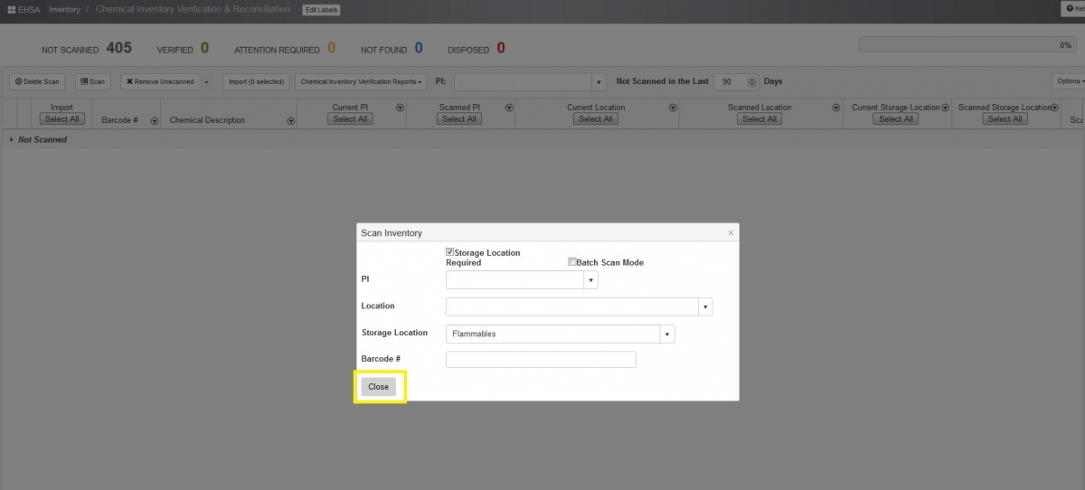
Task: Open the Storage Location dropdown showing Flammables
Action: [667, 335]
